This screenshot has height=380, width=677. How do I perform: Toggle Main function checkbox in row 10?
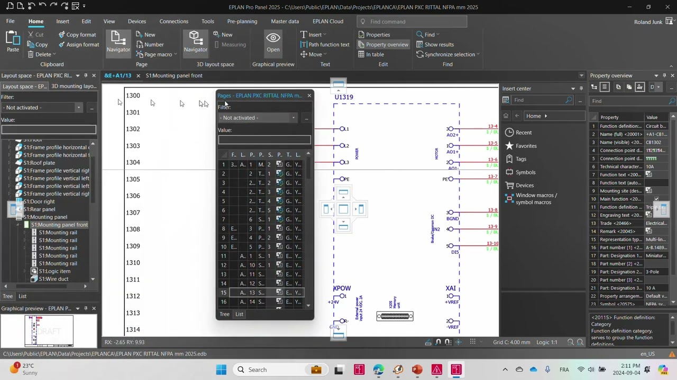tap(656, 199)
